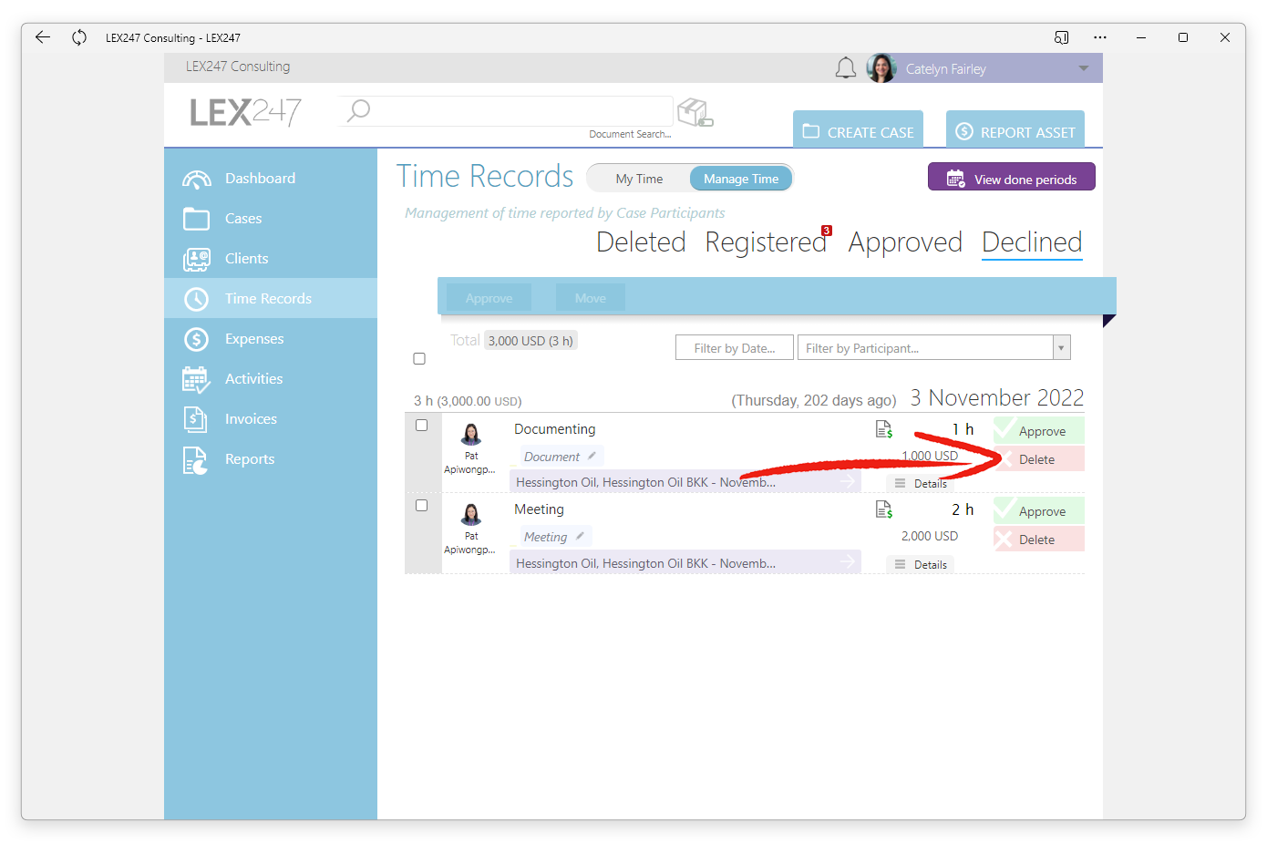This screenshot has height=843, width=1267.
Task: Click the LEX247 Consulting header text
Action: (x=238, y=67)
